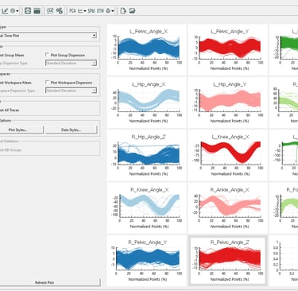Open the PCA analysis tool
This screenshot has height=291, width=298.
[72, 11]
